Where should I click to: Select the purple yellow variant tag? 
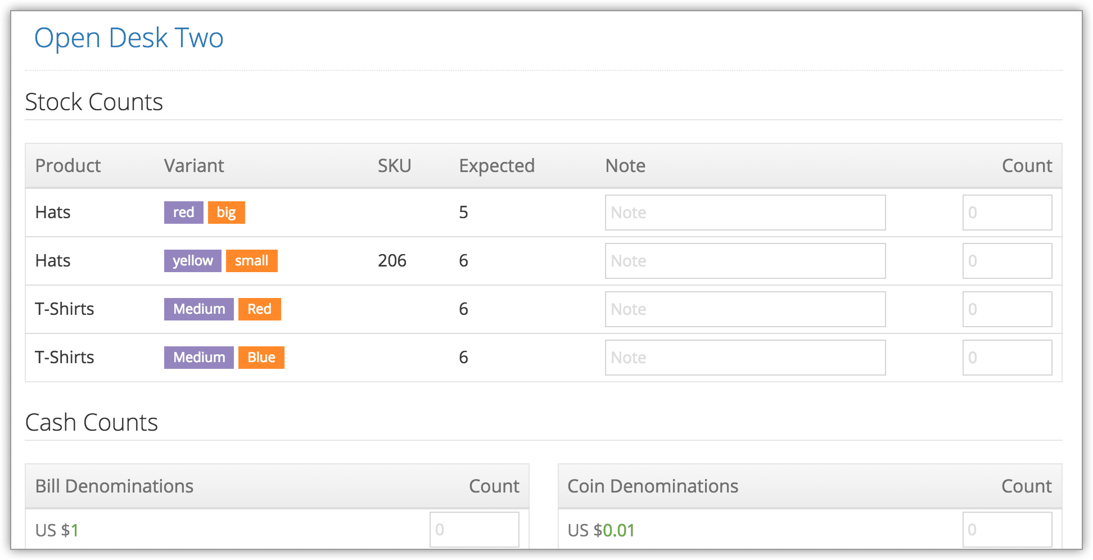tap(193, 261)
